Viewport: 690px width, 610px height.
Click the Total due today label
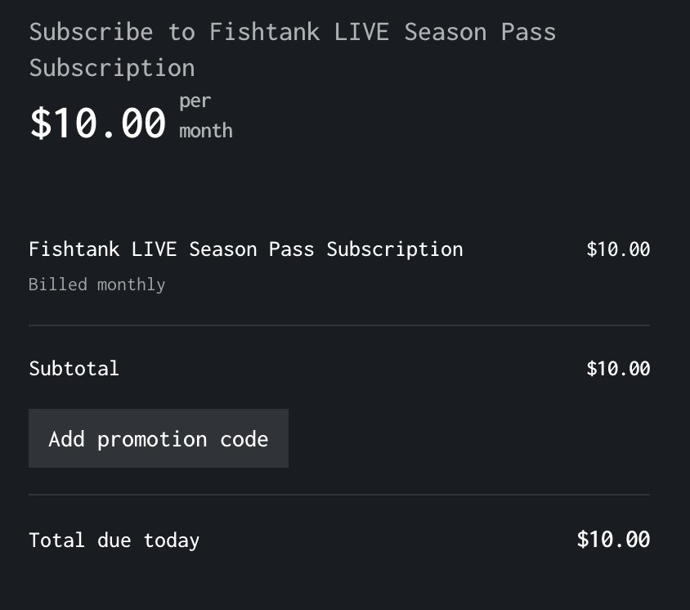[x=114, y=540]
